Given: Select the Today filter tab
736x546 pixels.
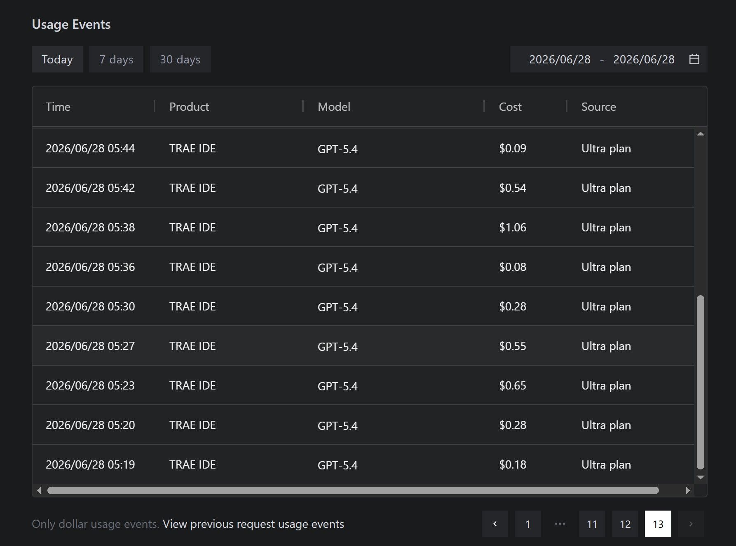Looking at the screenshot, I should pyautogui.click(x=57, y=59).
